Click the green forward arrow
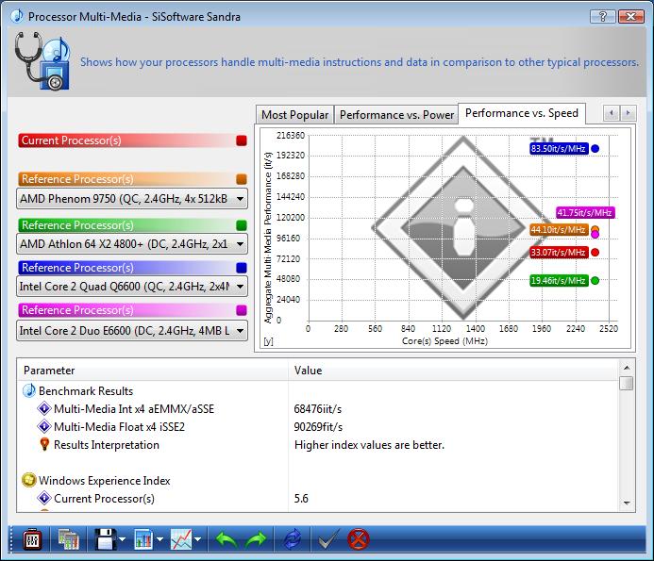Viewport: 654px width, 561px height. tap(255, 540)
